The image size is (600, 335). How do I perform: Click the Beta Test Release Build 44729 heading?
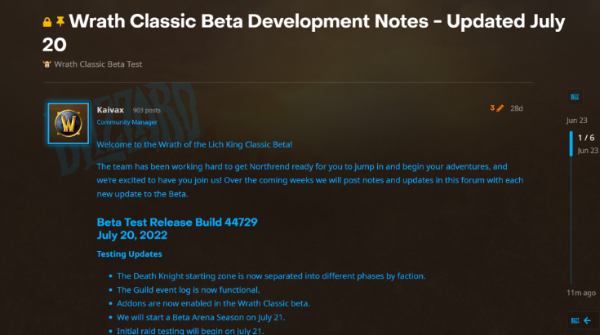[x=177, y=222]
